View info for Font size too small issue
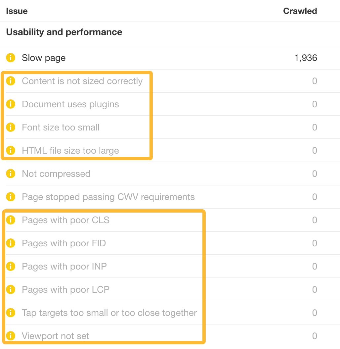This screenshot has height=349, width=340. click(10, 127)
